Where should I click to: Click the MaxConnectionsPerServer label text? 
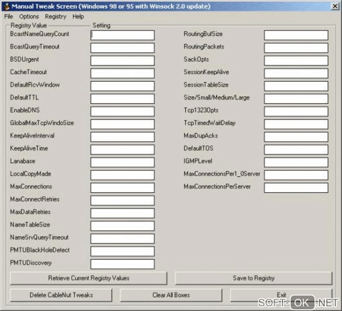tap(217, 187)
